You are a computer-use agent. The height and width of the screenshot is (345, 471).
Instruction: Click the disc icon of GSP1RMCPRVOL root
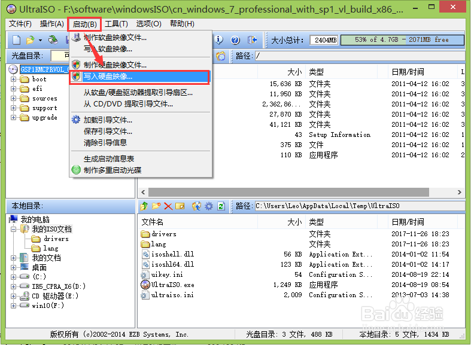point(13,69)
